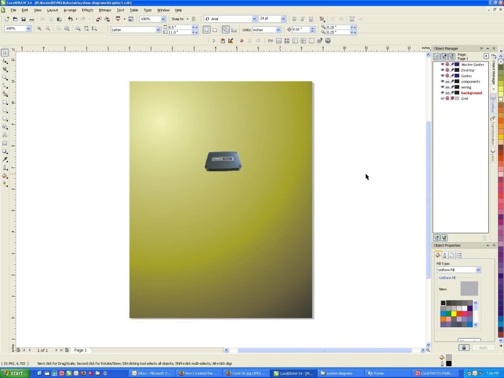Click the Snap to button
This screenshot has width=504, height=378.
click(178, 19)
